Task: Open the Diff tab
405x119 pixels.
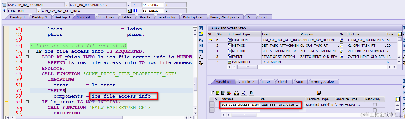Action: coord(249,17)
